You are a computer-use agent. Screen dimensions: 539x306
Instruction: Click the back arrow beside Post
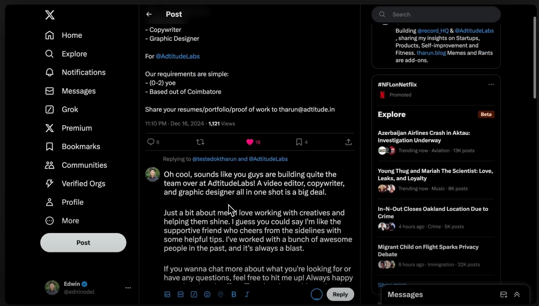[x=149, y=14]
